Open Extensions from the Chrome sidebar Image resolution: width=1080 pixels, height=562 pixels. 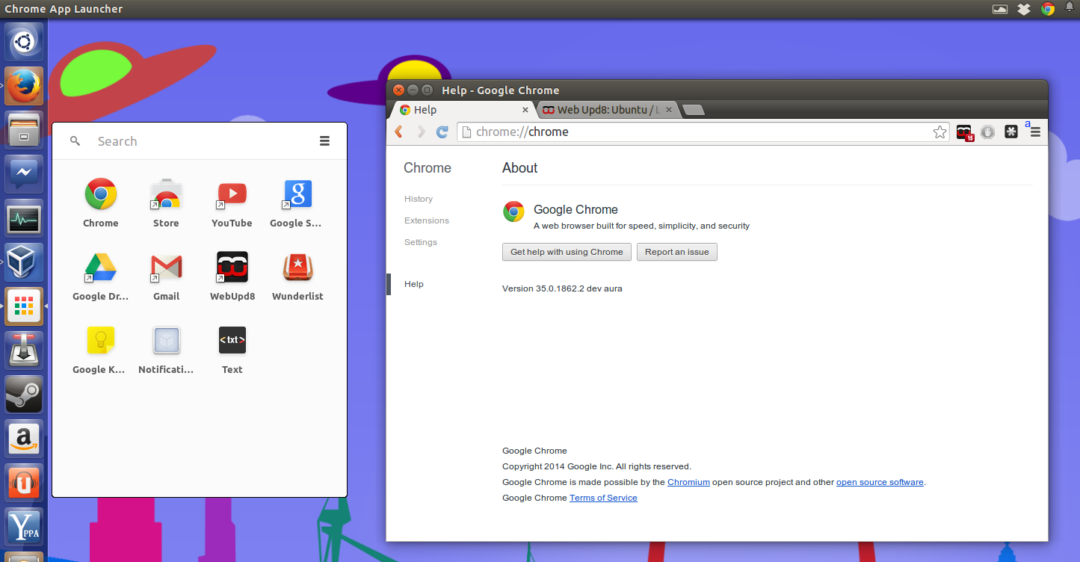(x=427, y=220)
